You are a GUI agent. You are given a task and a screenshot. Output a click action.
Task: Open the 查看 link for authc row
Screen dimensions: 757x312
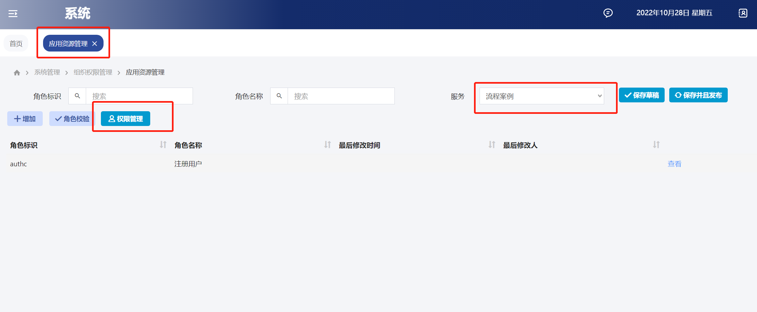674,164
